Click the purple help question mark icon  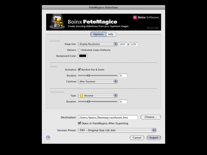48,138
